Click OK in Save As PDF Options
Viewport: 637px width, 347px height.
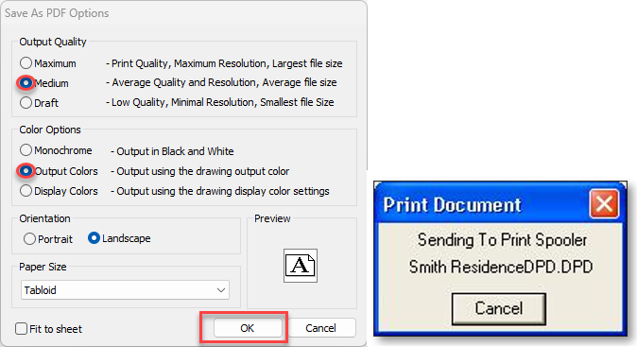[248, 328]
